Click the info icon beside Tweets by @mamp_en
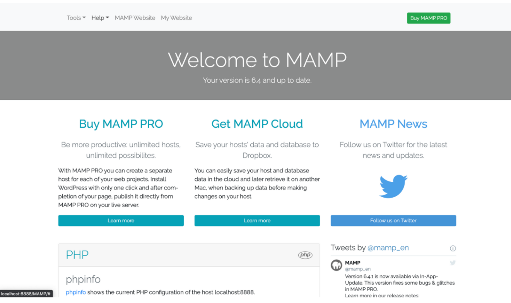The image size is (511, 303). [x=452, y=248]
